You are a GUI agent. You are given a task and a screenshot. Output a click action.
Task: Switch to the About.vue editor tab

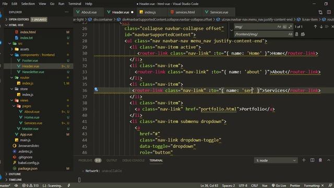click(89, 12)
